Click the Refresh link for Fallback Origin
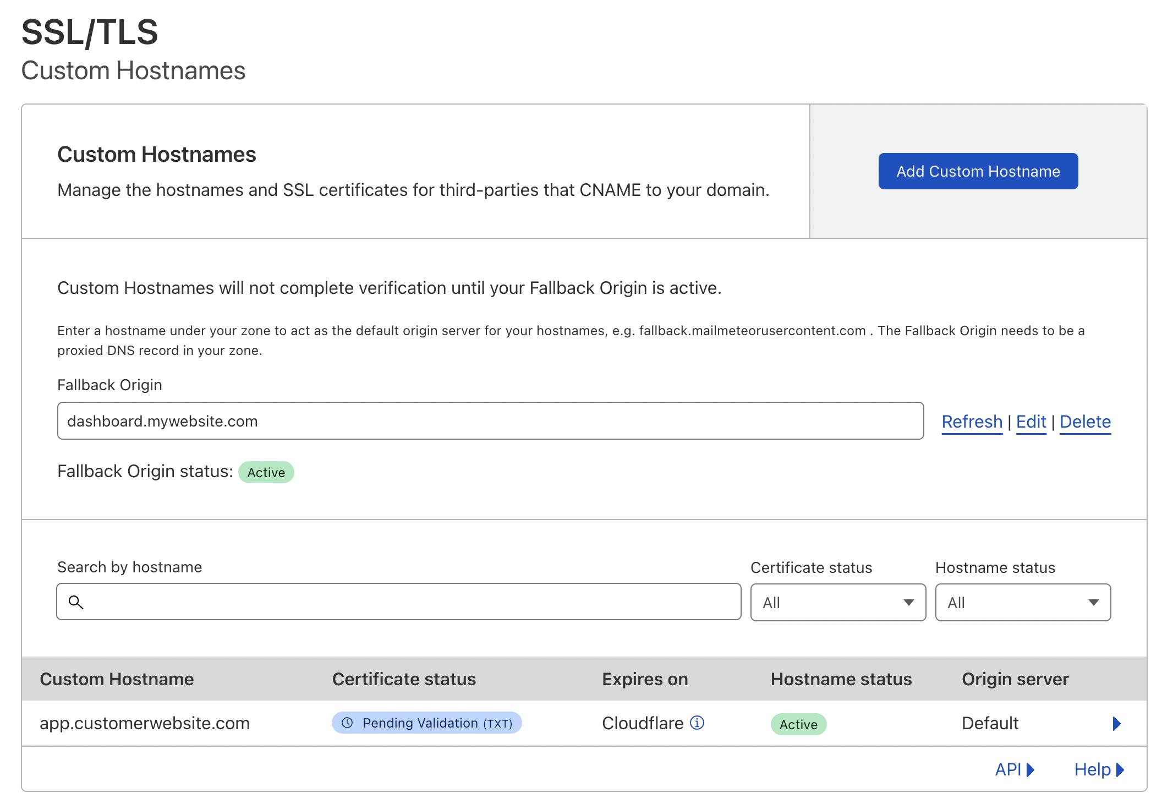The image size is (1173, 809). (x=971, y=421)
